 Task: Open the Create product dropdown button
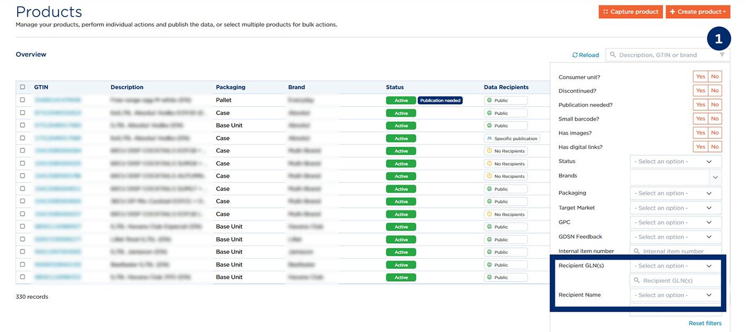coord(698,12)
